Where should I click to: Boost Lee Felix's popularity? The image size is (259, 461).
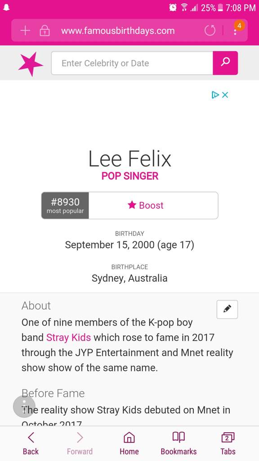pos(153,205)
